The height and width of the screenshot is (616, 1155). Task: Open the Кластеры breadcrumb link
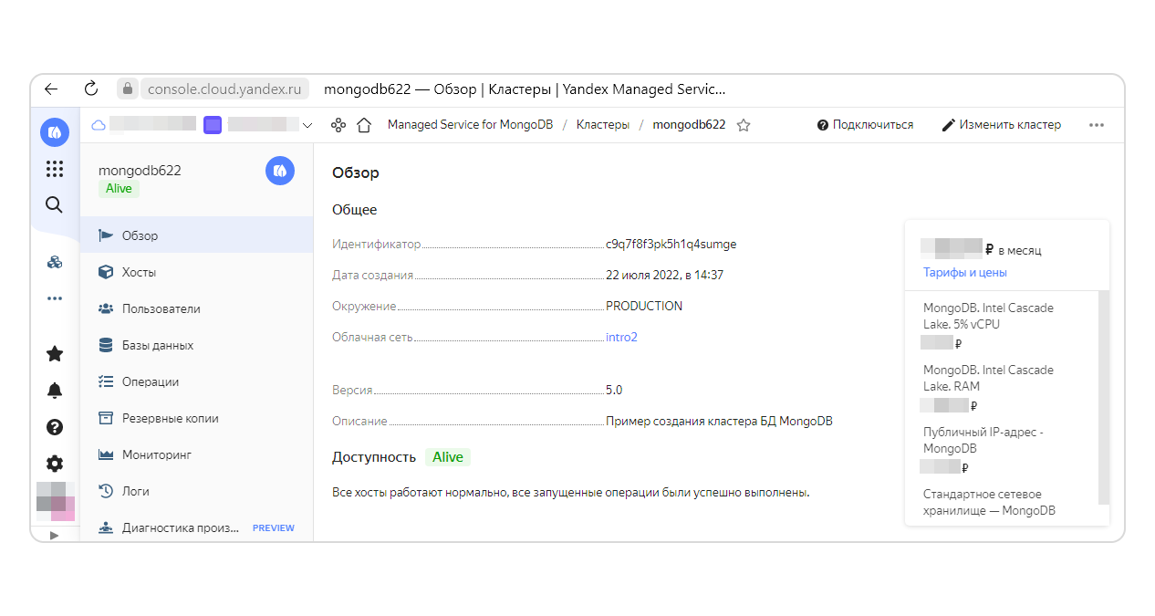point(603,125)
